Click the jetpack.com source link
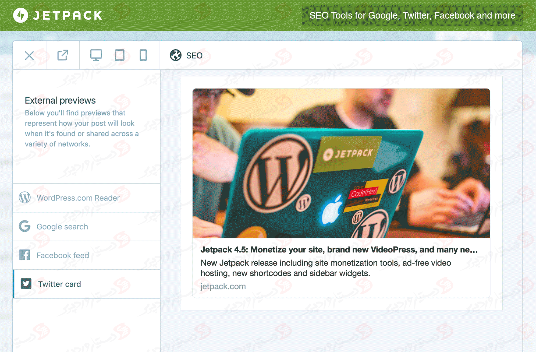 click(223, 286)
